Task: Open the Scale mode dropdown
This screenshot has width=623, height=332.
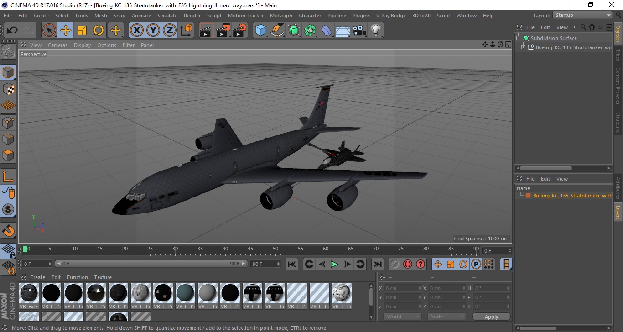Action: click(446, 316)
